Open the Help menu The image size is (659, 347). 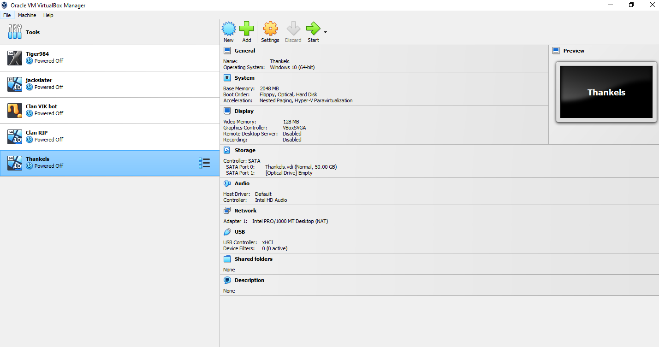click(x=48, y=15)
